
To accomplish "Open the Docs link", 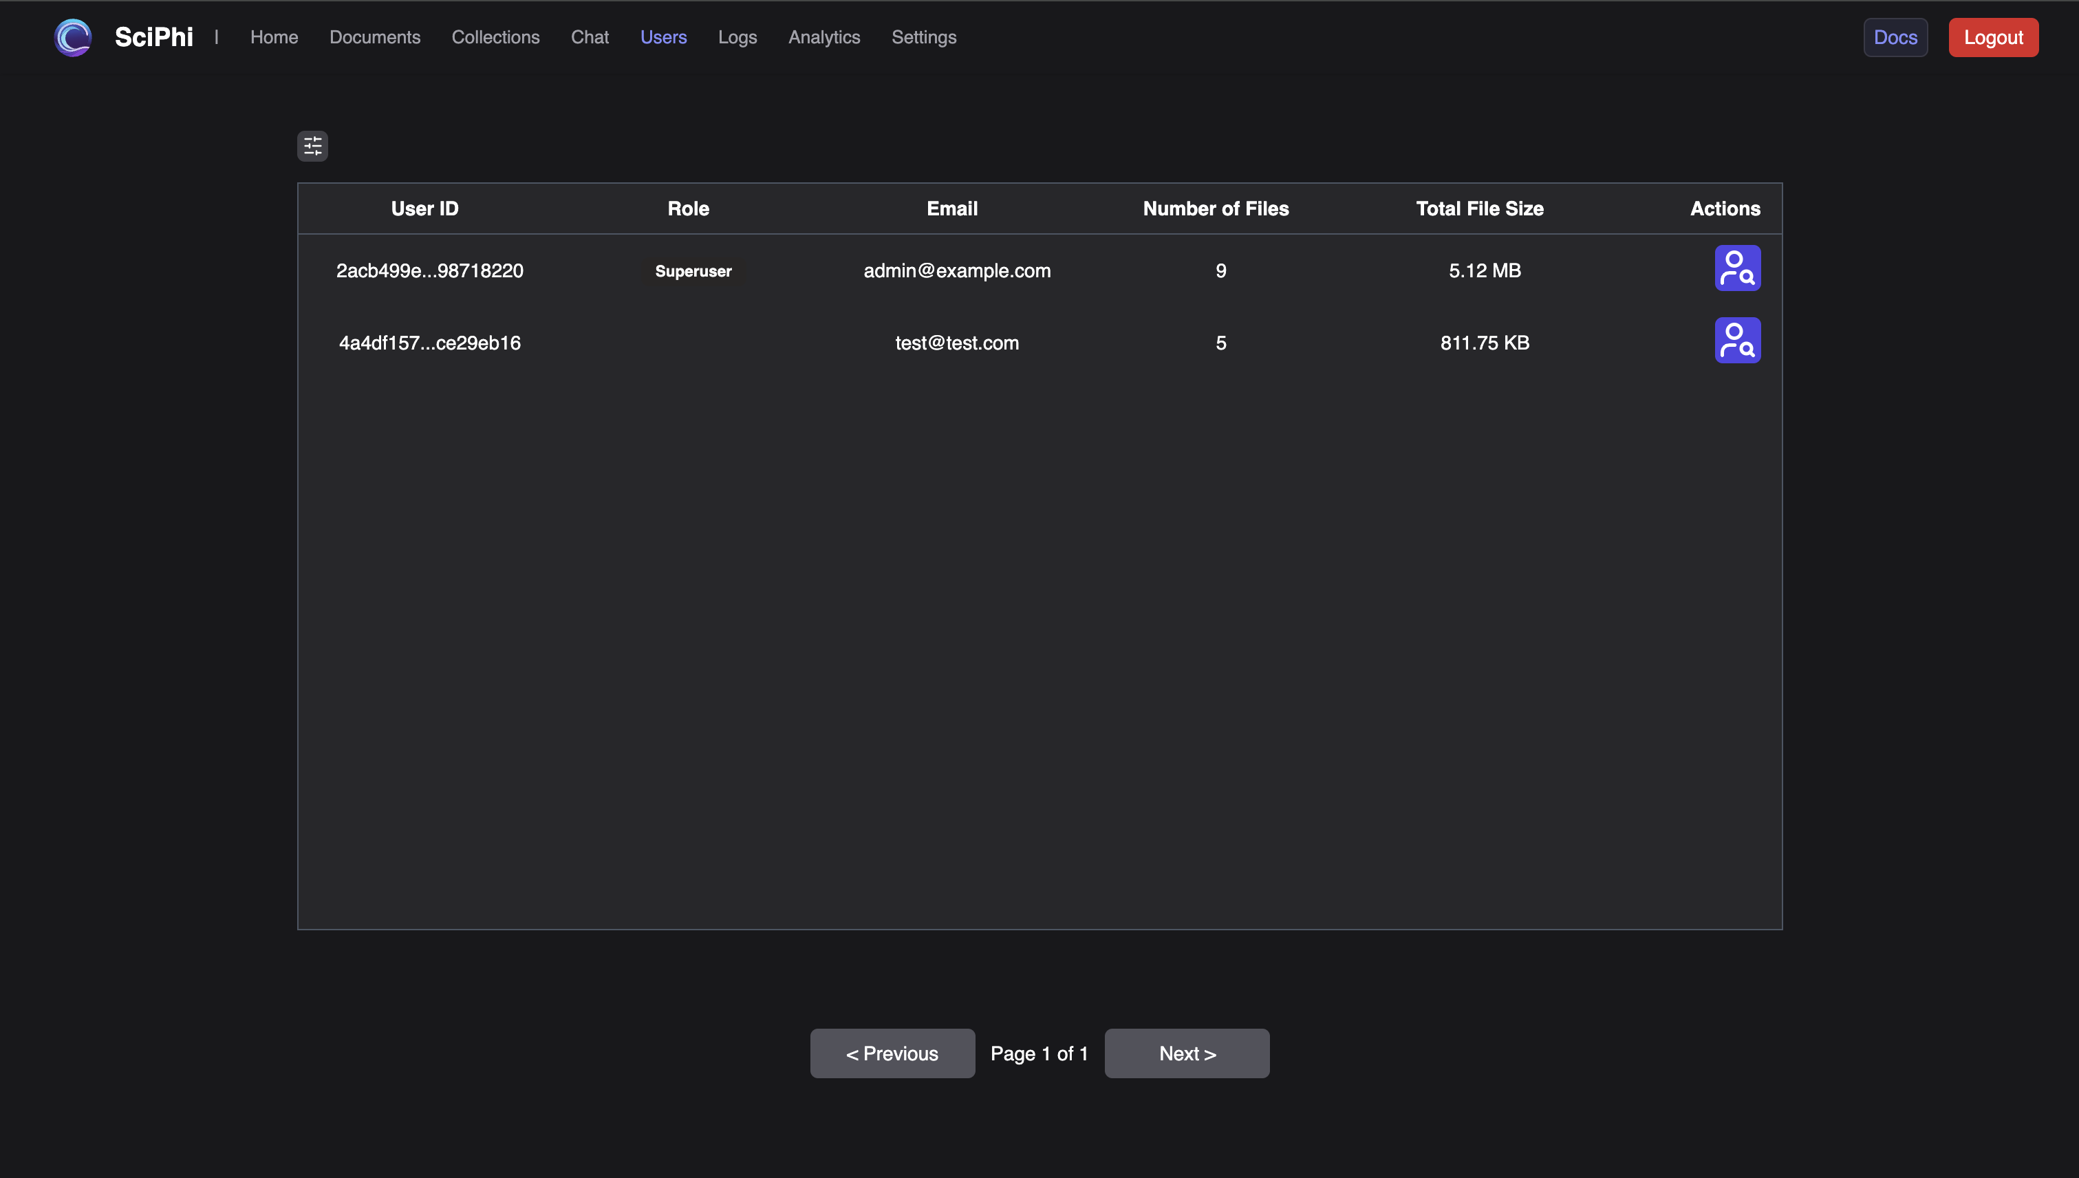I will [x=1895, y=37].
